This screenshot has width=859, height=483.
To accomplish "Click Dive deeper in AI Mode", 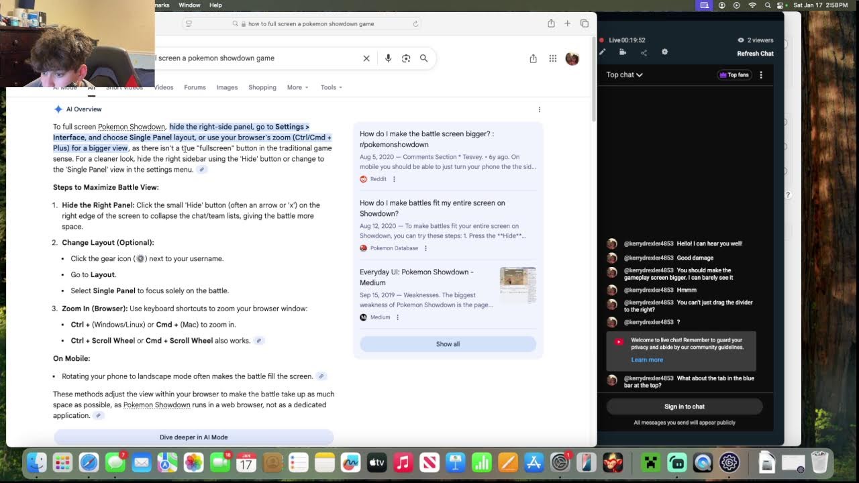I will coord(193,437).
